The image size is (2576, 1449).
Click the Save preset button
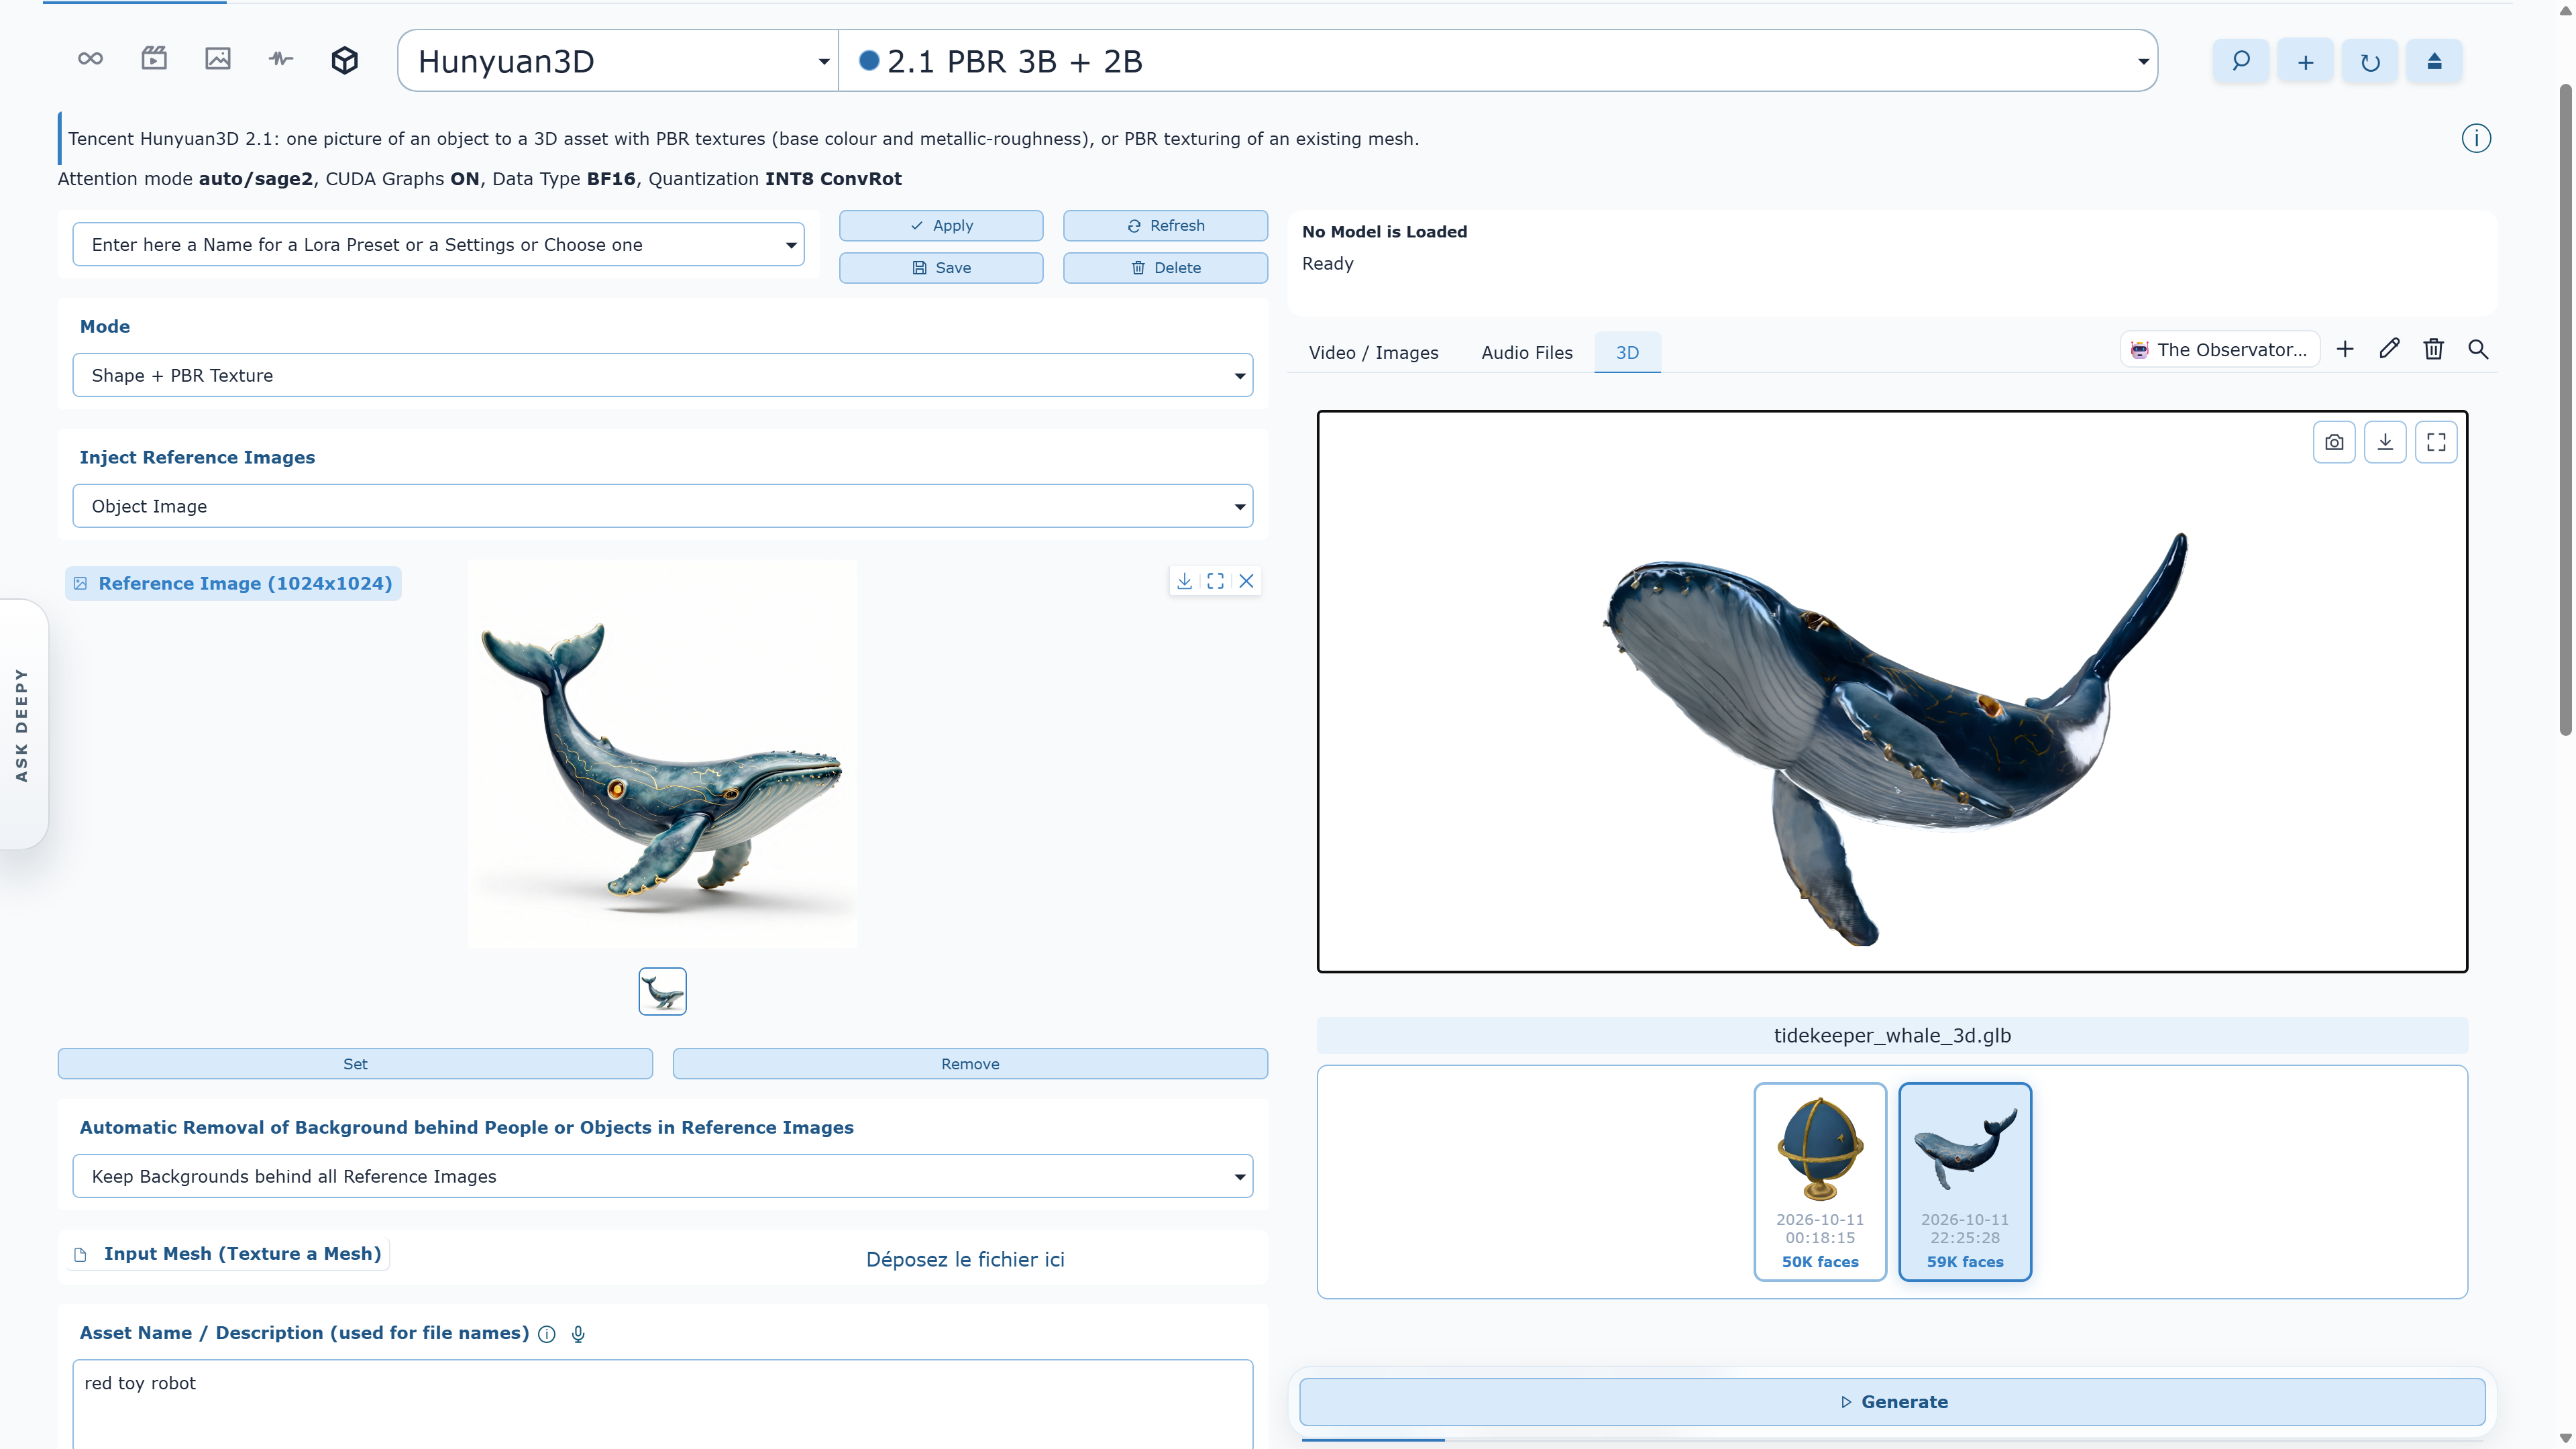941,267
